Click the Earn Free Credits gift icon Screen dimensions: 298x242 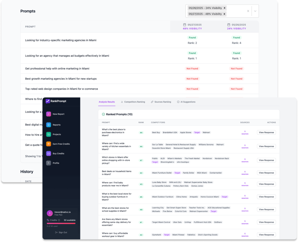(x=49, y=144)
